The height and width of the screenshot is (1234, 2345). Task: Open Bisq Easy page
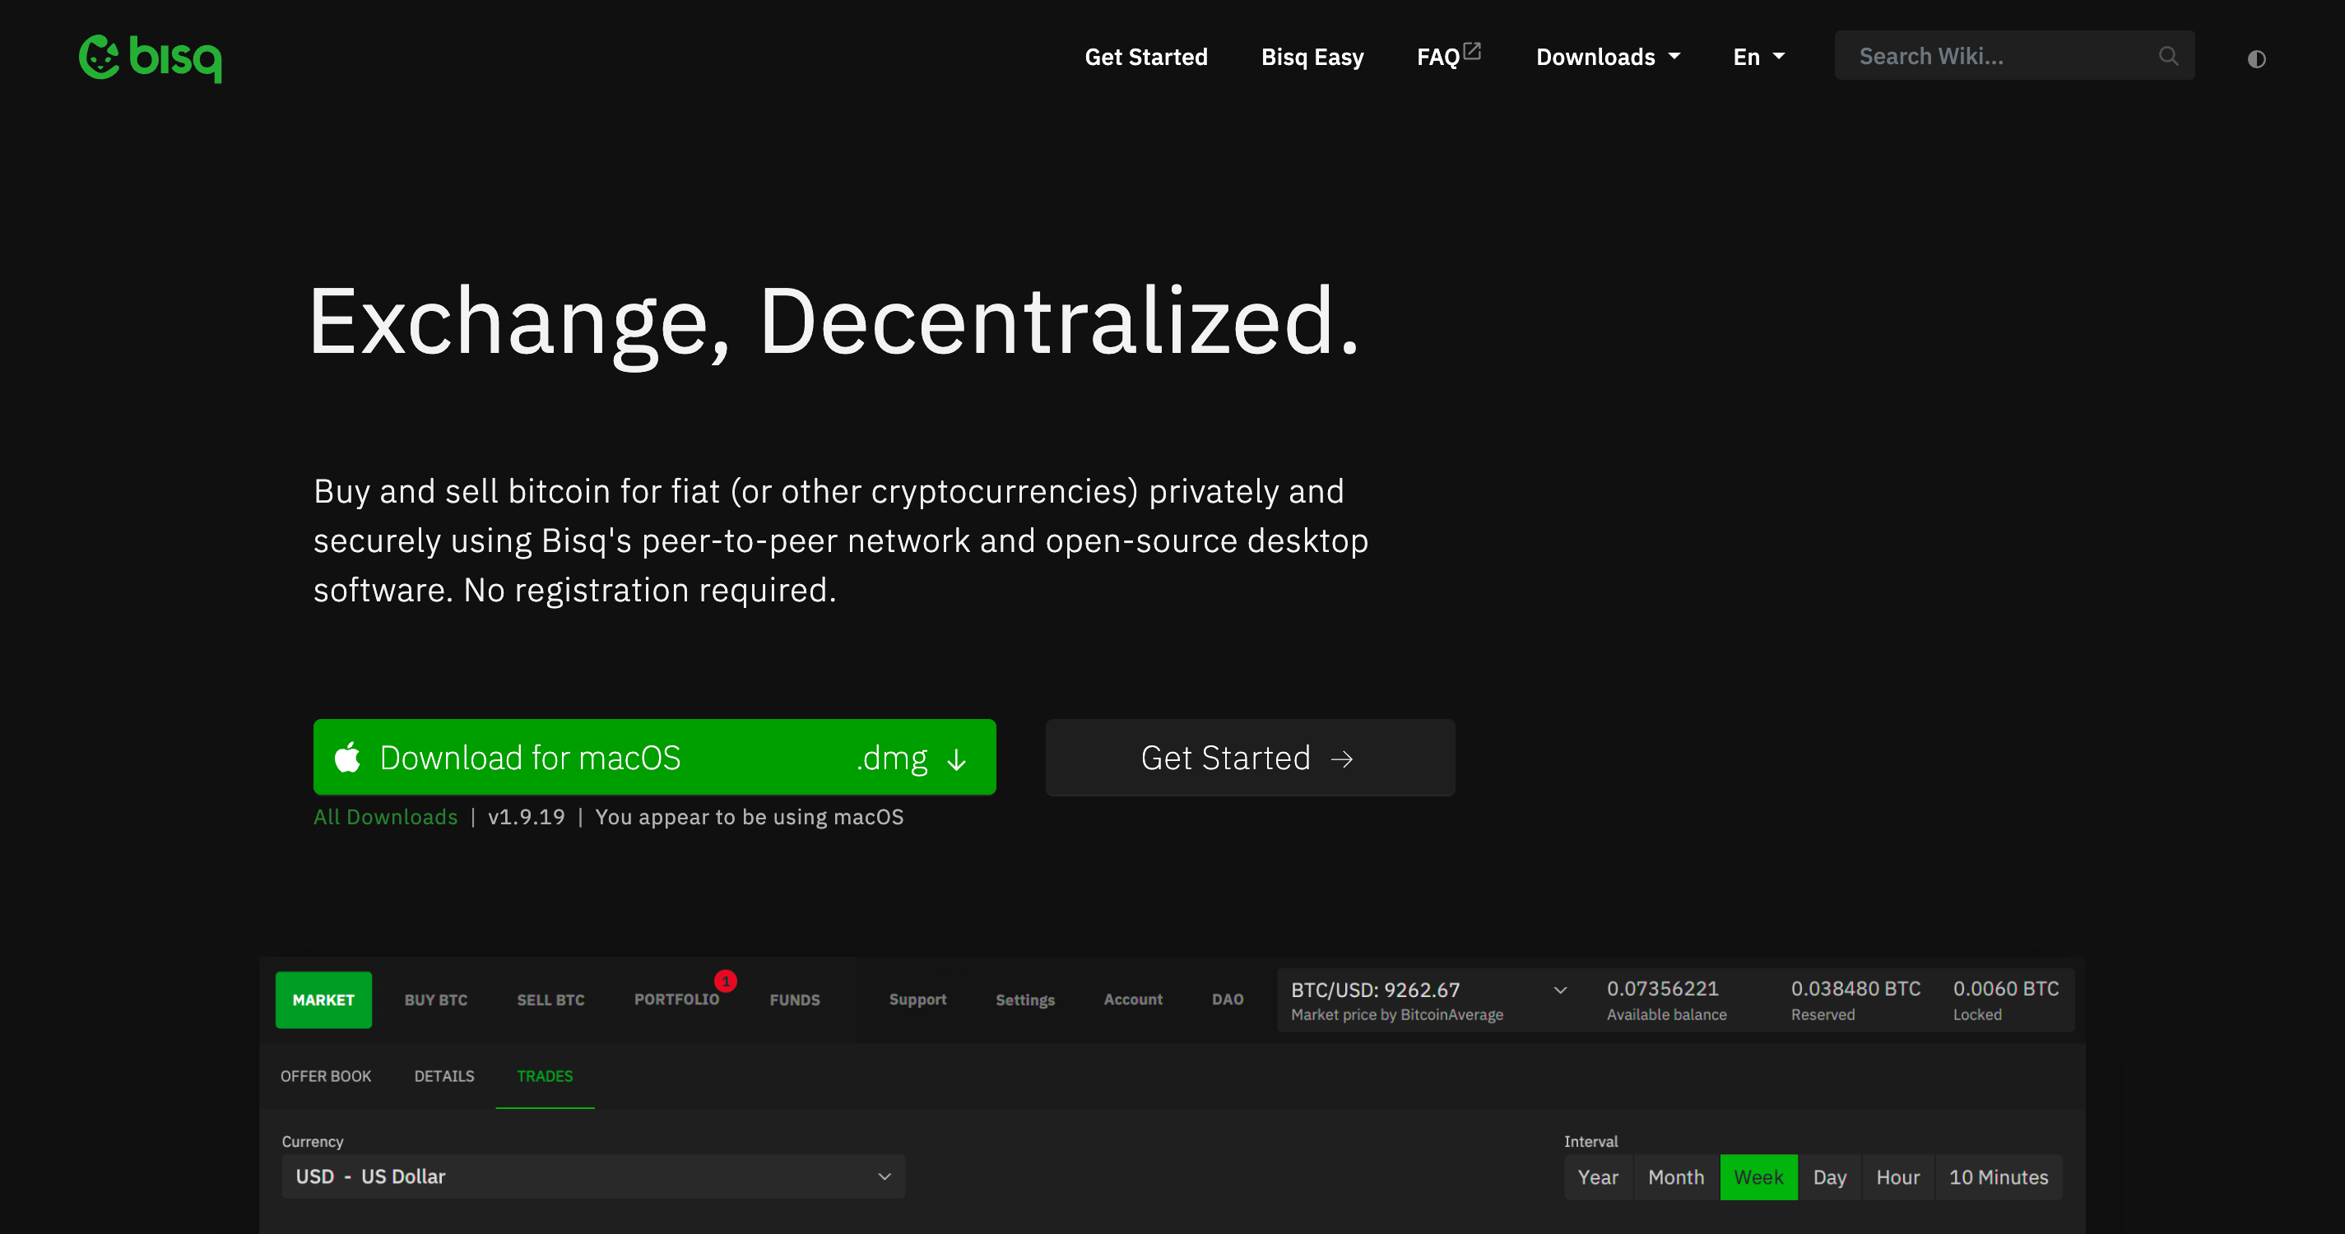point(1312,58)
